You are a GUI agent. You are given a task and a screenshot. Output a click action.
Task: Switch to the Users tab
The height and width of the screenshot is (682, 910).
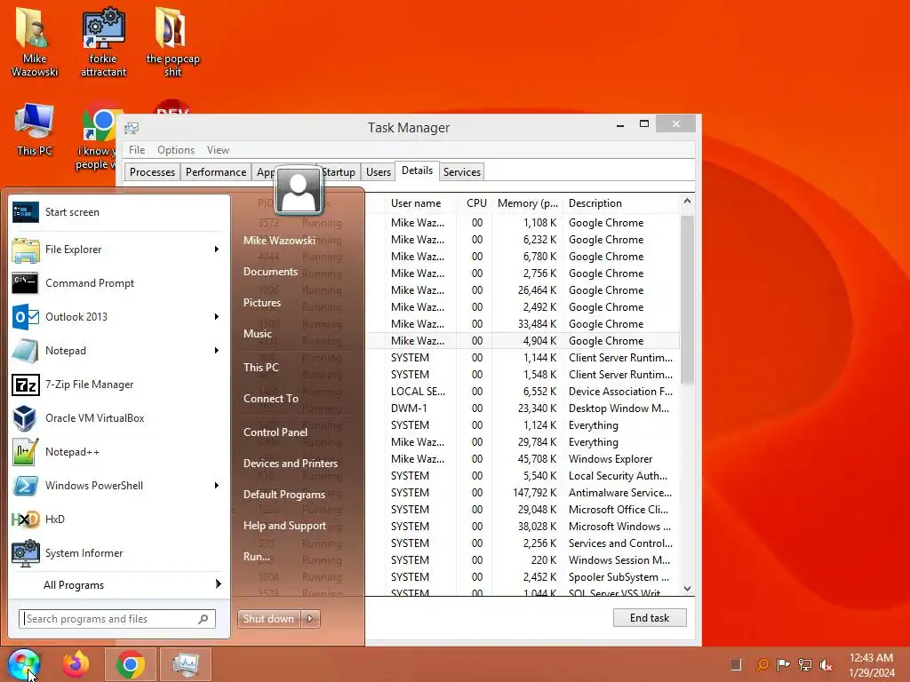click(379, 171)
